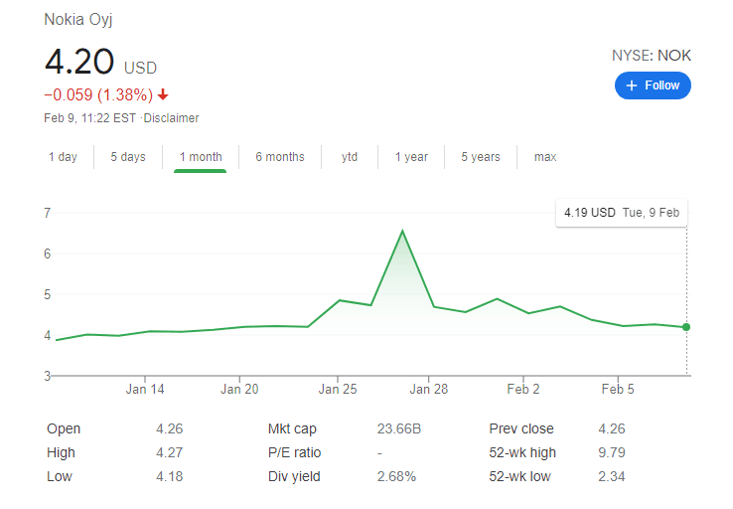Click the green endpoint dot on chart
733x509 pixels.
click(x=686, y=327)
